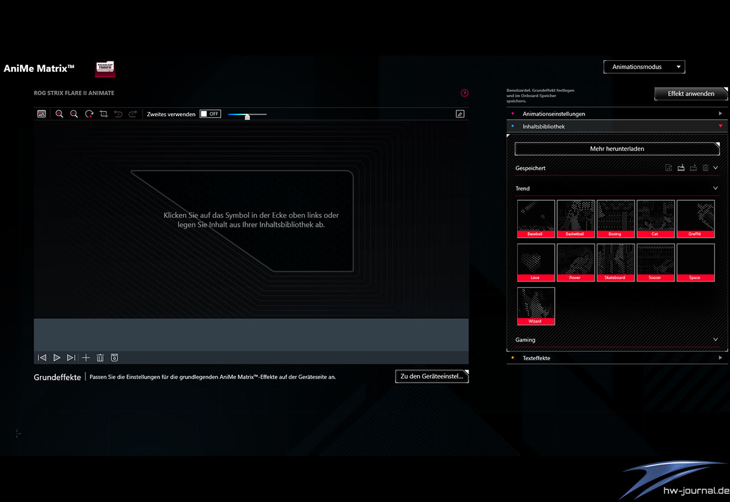Viewport: 730px width, 502px height.
Task: Click the keyboard device icon beside AniMe Matrix
Action: tap(105, 69)
